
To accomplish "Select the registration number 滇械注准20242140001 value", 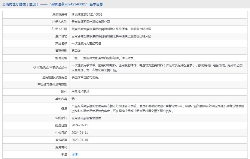I will 87,14.
